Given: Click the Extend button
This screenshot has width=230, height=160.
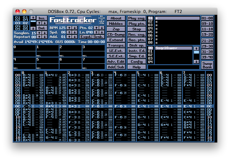Looking at the screenshot, I should (116, 40).
